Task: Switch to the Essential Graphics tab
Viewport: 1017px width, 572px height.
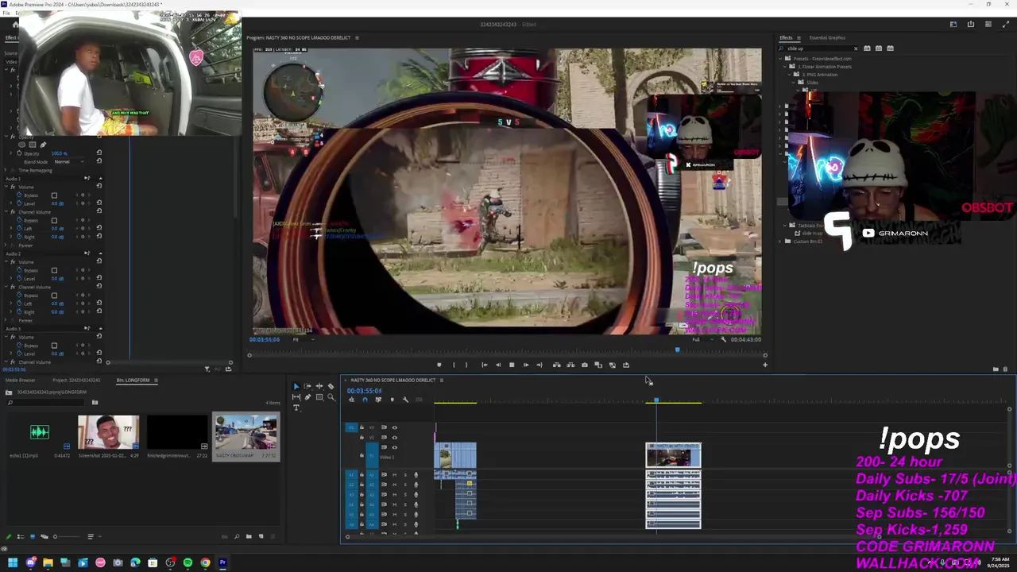Action: pyautogui.click(x=827, y=37)
